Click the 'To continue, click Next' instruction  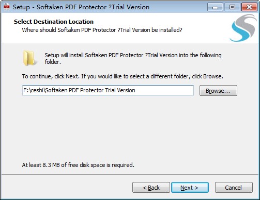[x=123, y=76]
